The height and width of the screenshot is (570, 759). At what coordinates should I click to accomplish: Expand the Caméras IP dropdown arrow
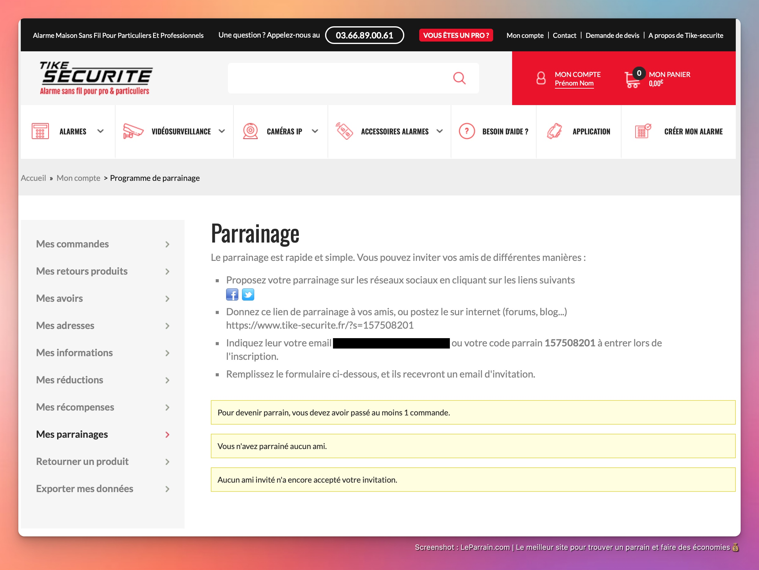point(315,131)
